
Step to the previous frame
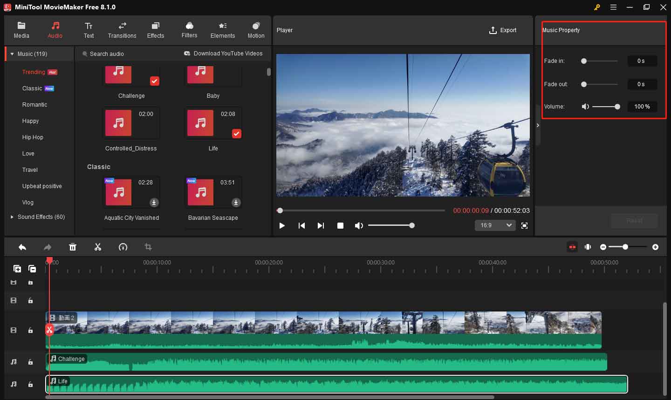click(301, 225)
